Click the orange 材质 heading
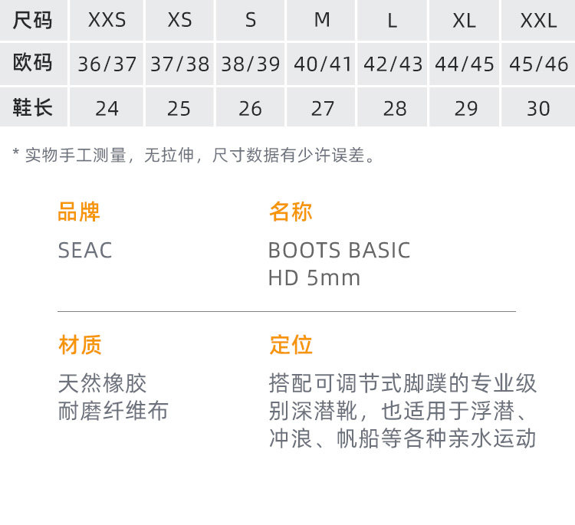 [x=80, y=345]
